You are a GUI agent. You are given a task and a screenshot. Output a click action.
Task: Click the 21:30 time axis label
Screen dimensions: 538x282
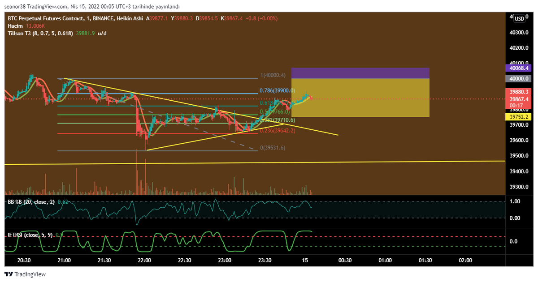pyautogui.click(x=104, y=261)
